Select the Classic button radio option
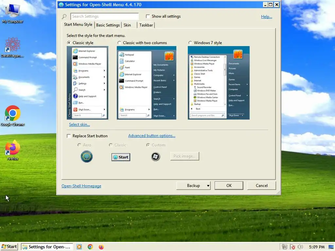 click(x=111, y=145)
